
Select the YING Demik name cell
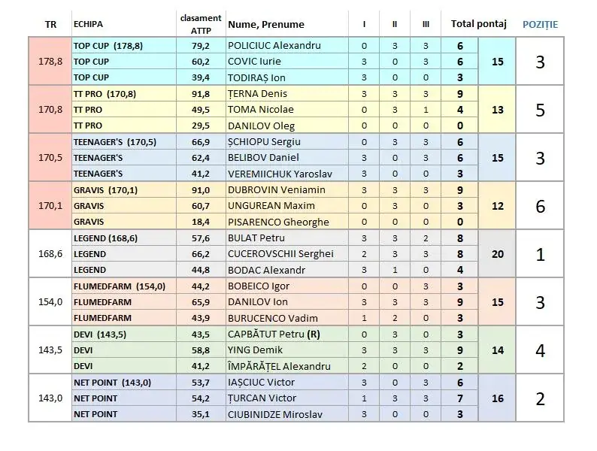(287, 350)
